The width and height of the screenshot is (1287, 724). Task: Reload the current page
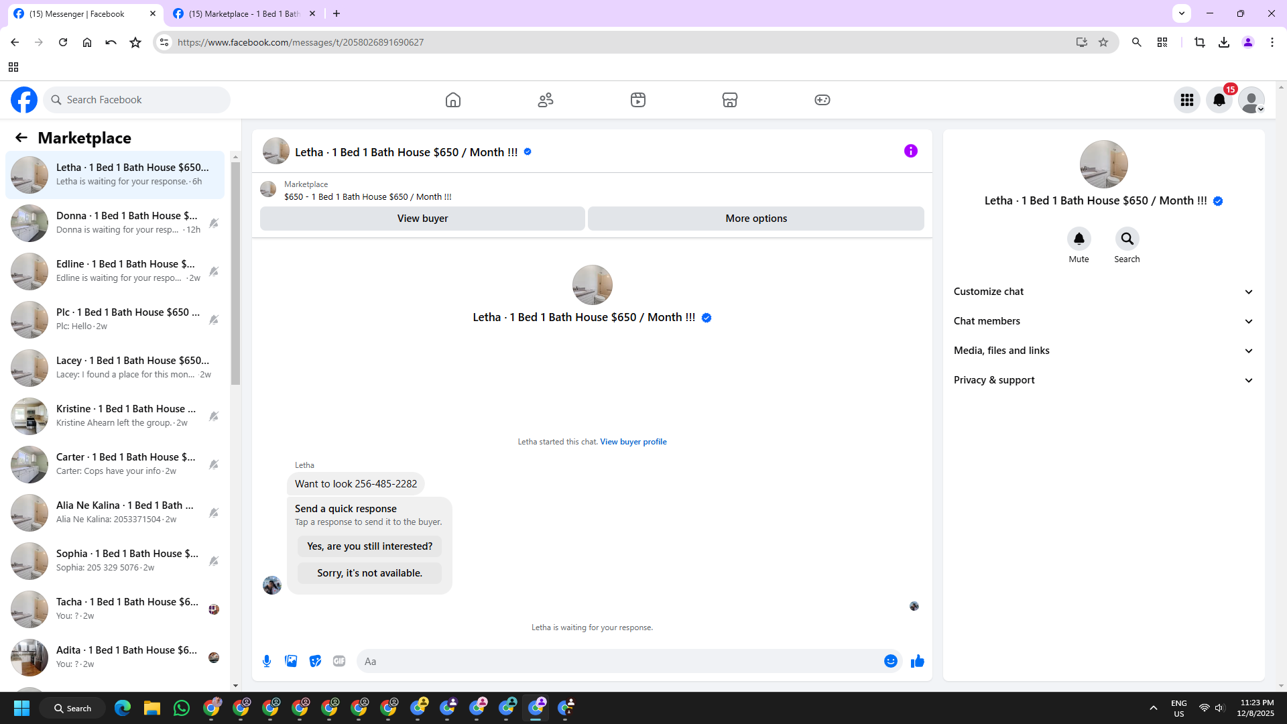pos(63,42)
